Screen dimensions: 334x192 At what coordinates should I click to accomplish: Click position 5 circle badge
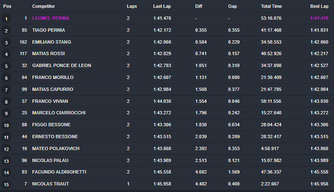6,66
